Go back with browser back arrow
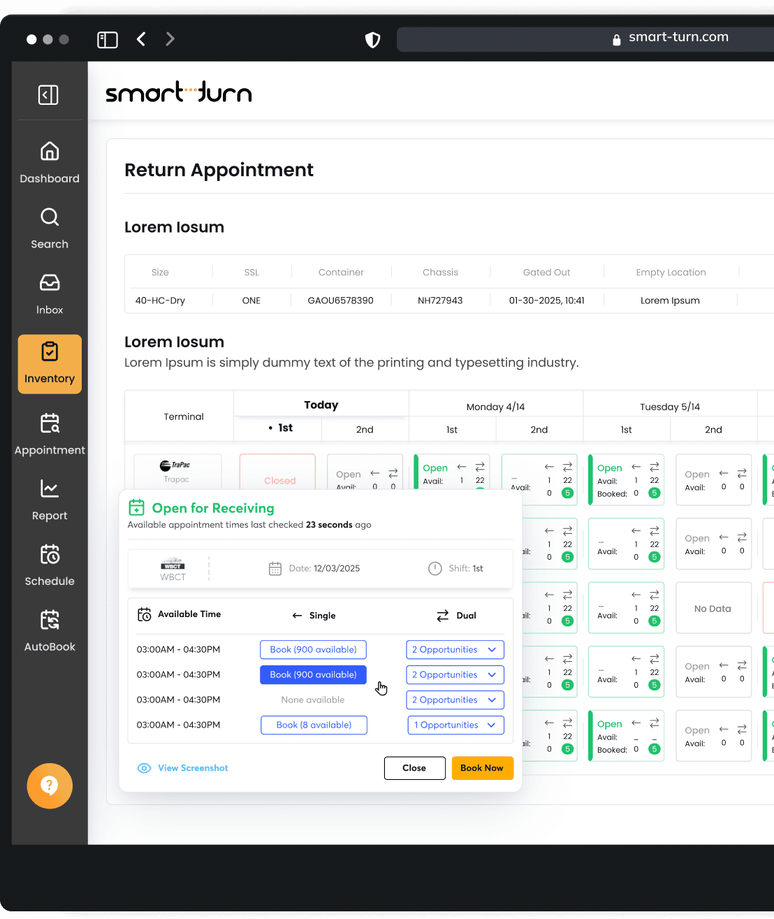The height and width of the screenshot is (919, 774). click(x=141, y=39)
